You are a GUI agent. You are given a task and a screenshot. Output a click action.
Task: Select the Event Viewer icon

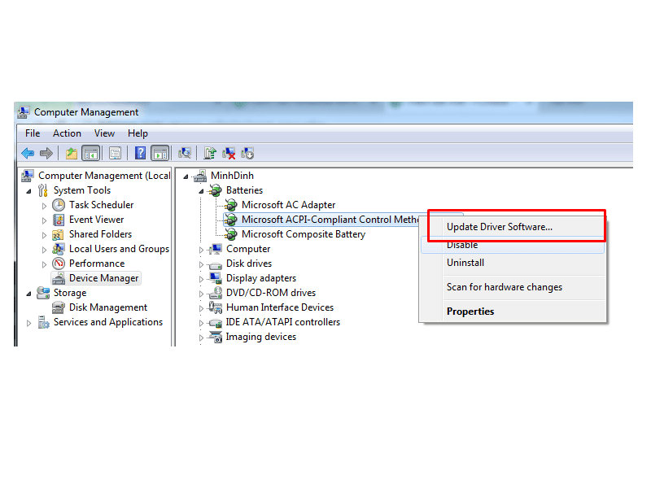point(59,220)
